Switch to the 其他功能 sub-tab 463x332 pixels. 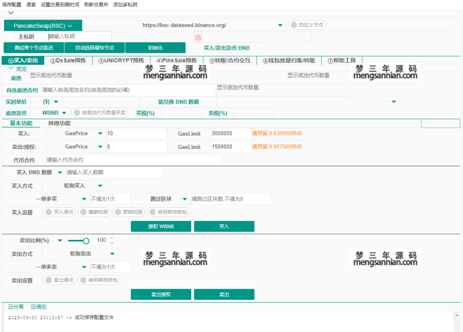59,123
